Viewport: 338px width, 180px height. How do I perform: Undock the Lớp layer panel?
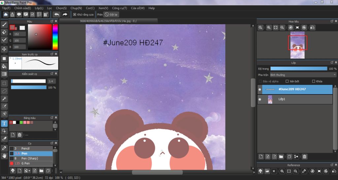pyautogui.click(x=332, y=62)
